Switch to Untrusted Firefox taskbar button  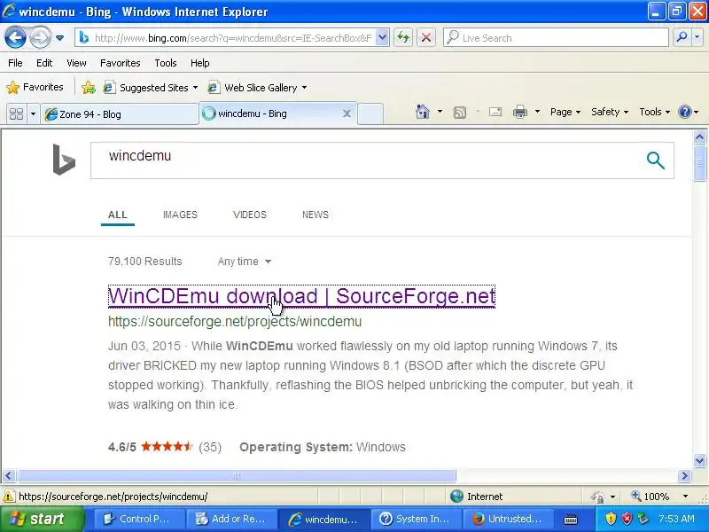pos(508,519)
